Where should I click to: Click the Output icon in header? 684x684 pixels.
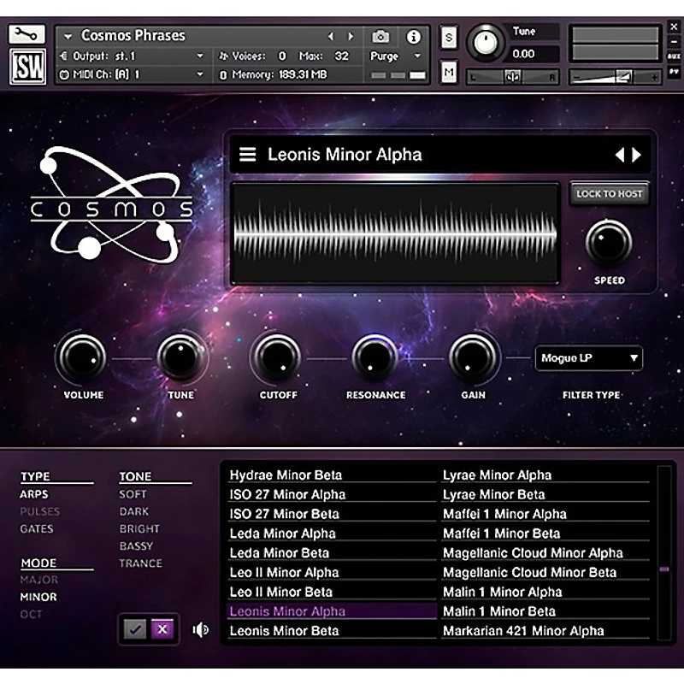[x=63, y=56]
